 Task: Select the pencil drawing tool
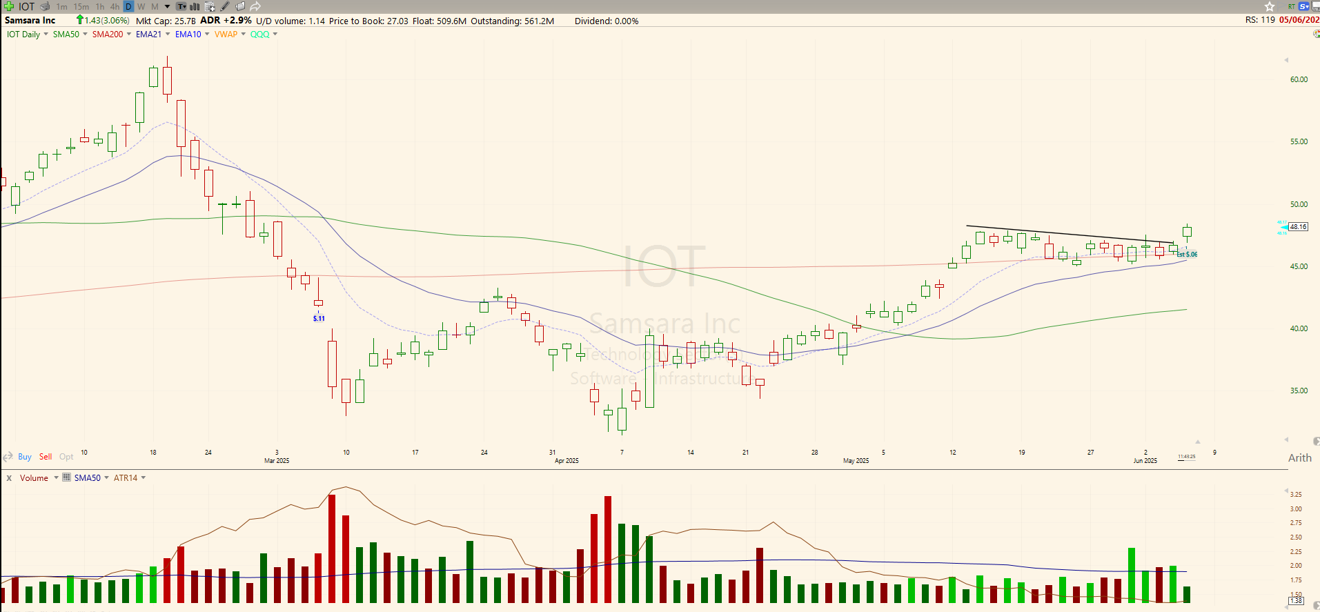click(x=225, y=6)
